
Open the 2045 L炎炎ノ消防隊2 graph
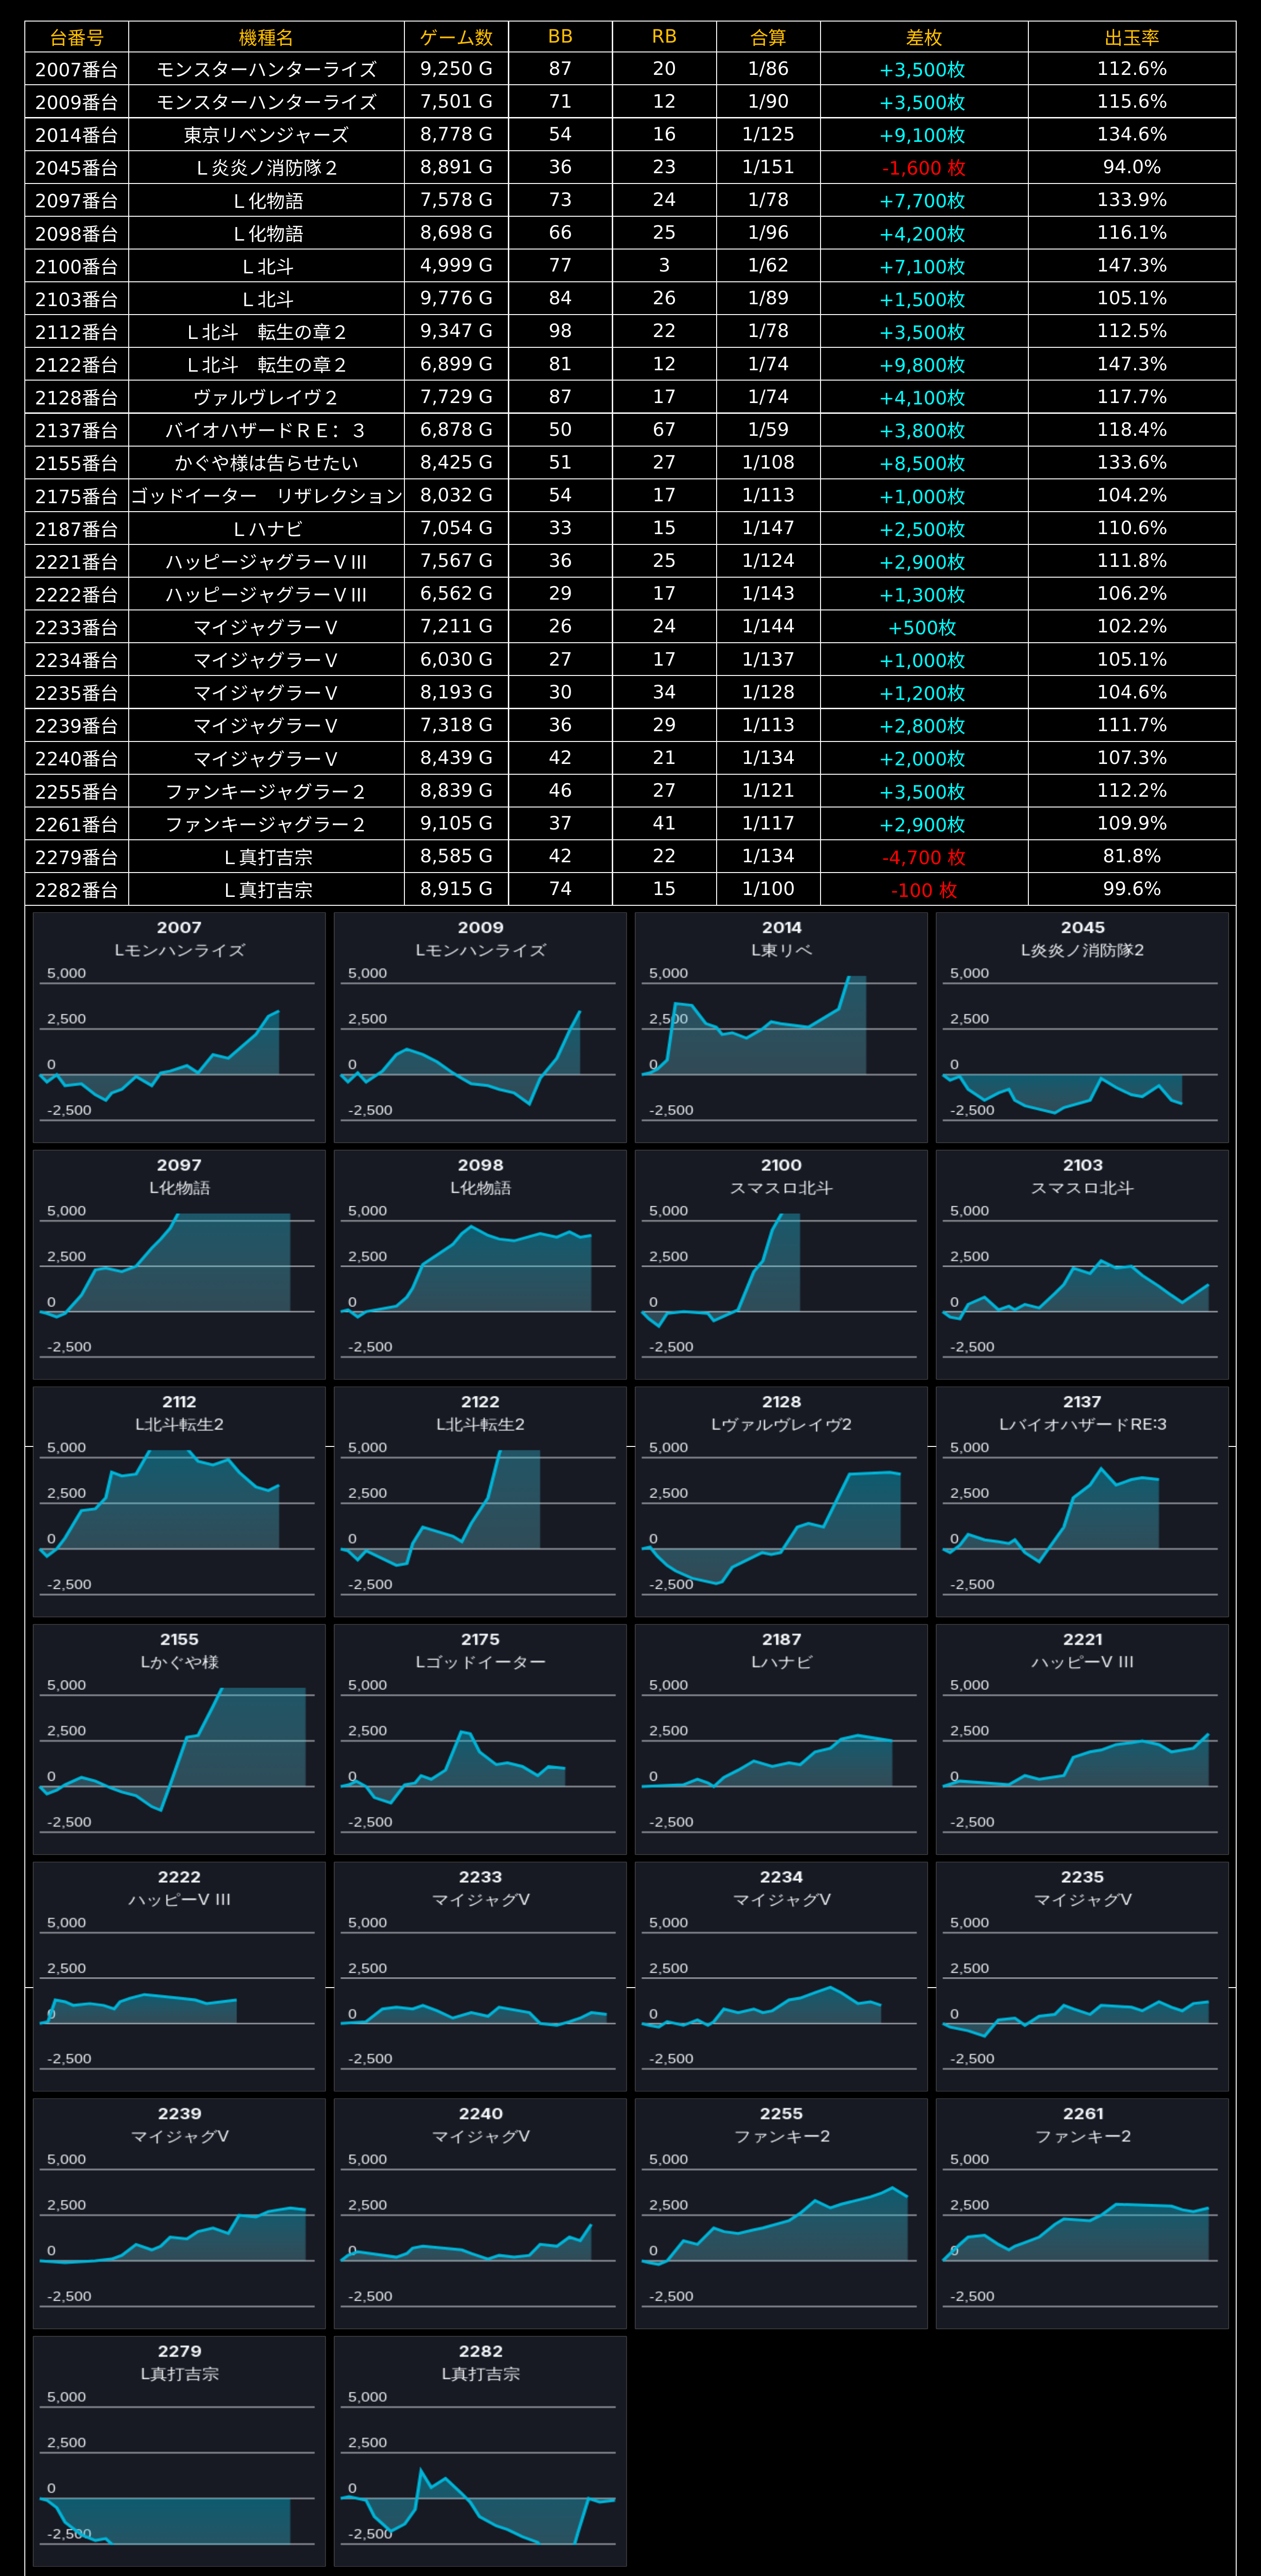pyautogui.click(x=1082, y=1027)
